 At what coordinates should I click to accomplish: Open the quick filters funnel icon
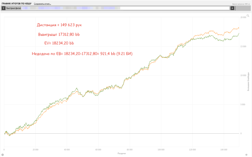4,8
